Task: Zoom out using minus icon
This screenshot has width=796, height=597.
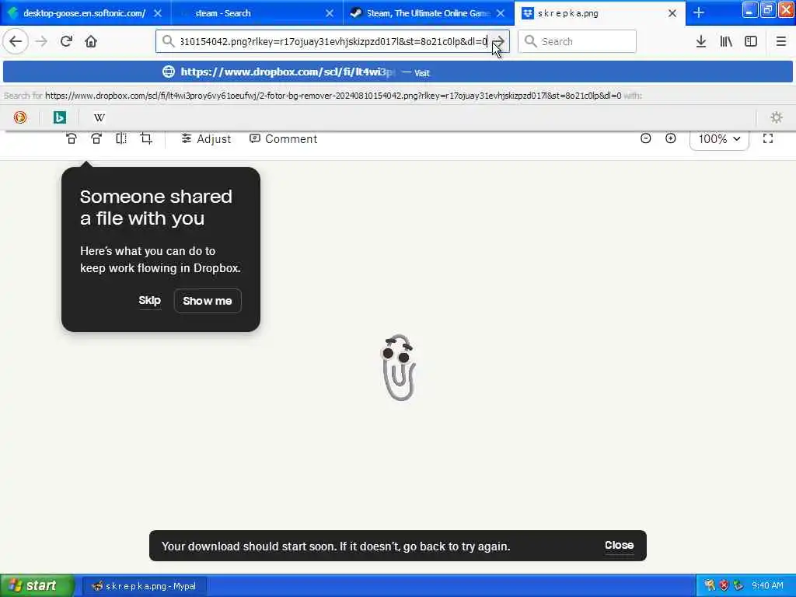Action: (x=646, y=138)
